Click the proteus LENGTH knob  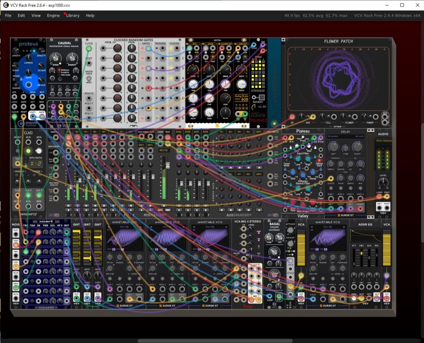15,51
